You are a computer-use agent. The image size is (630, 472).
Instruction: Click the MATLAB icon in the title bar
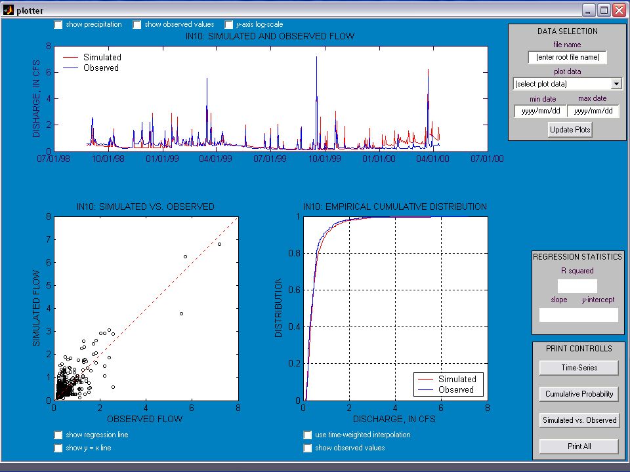pos(8,10)
